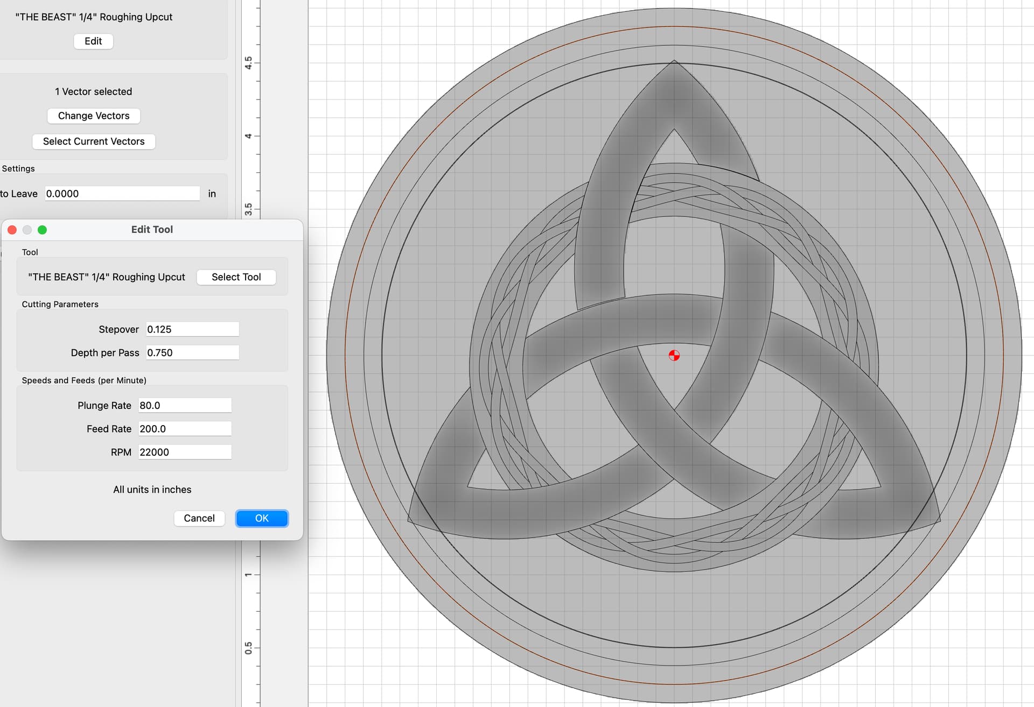Cancel the Edit Tool dialog
The width and height of the screenshot is (1034, 707).
(199, 518)
